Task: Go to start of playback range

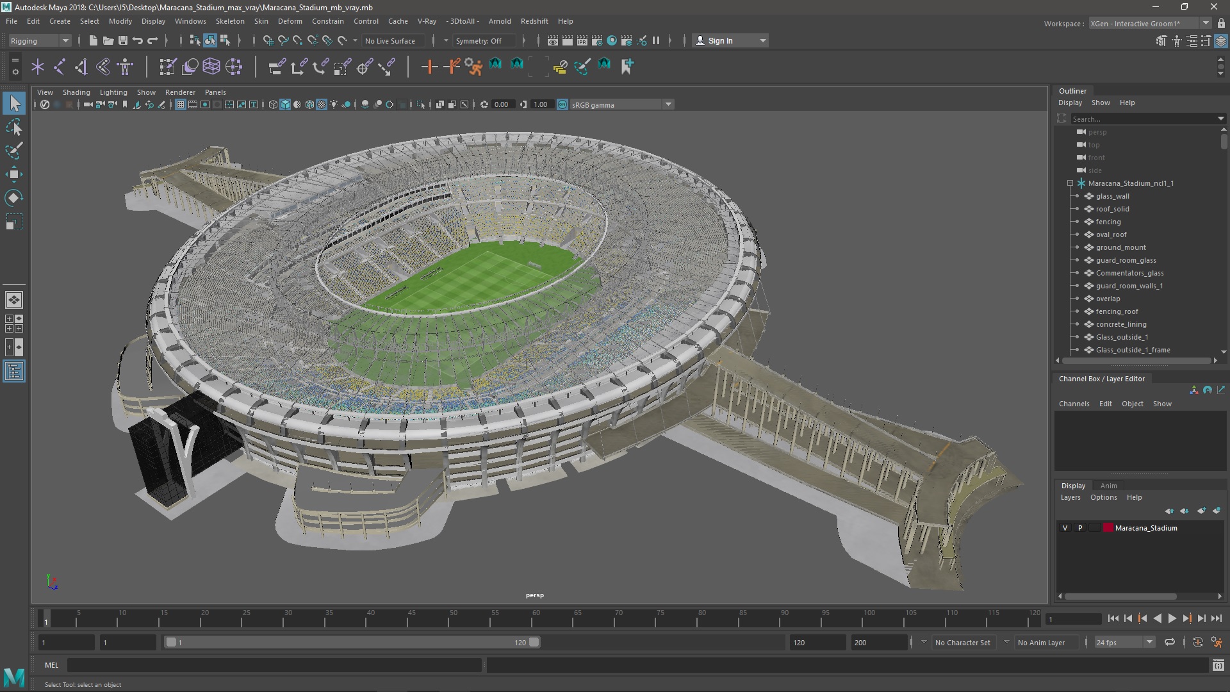Action: 1113,618
